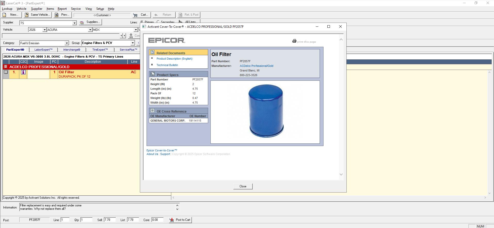Switch to the LaborExpert tab
The height and width of the screenshot is (228, 494).
[x=43, y=50]
